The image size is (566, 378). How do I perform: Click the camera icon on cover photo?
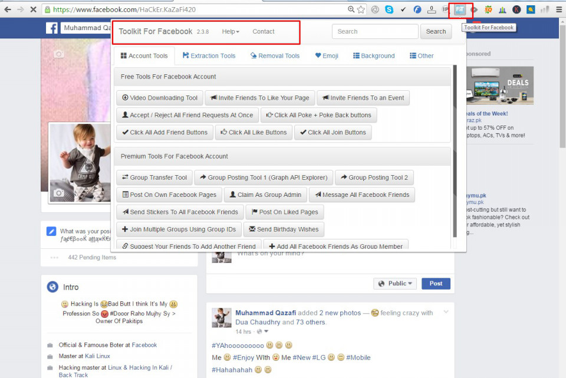click(x=58, y=54)
